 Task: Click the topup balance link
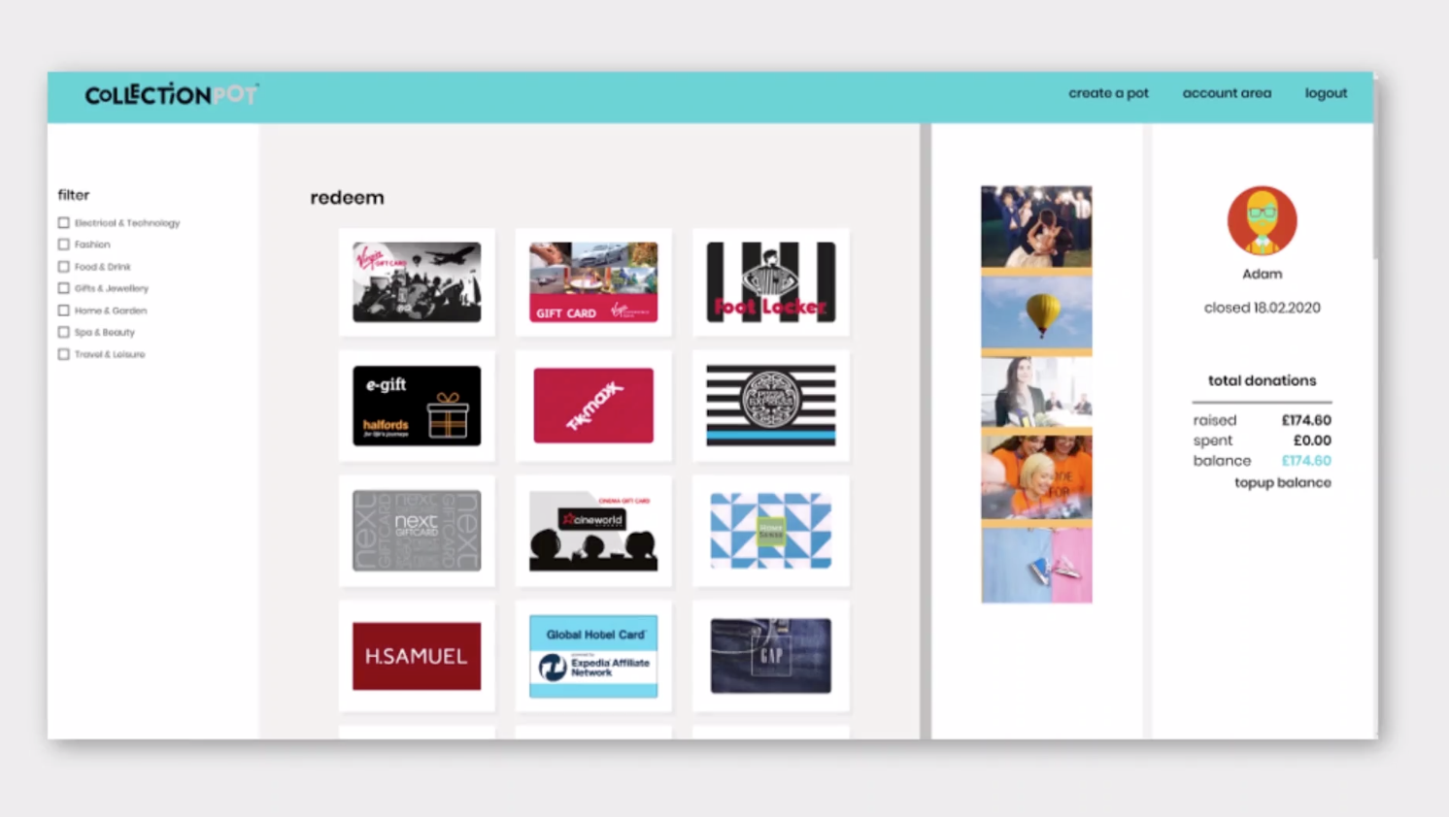pyautogui.click(x=1282, y=482)
